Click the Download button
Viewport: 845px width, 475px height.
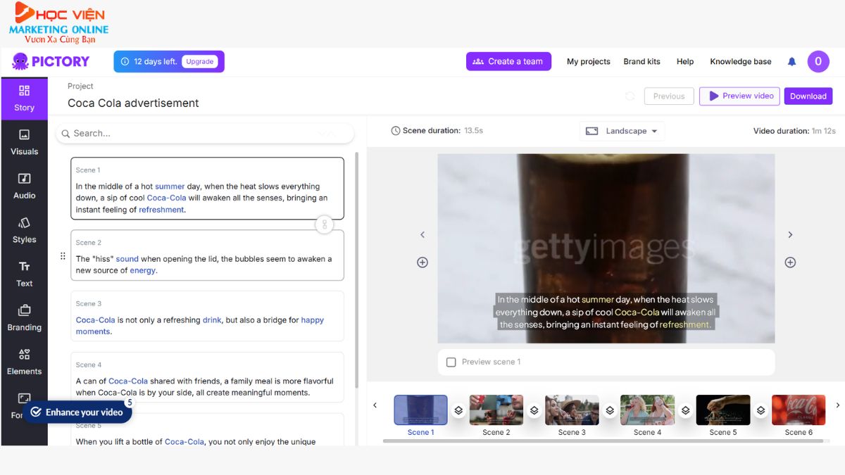808,96
